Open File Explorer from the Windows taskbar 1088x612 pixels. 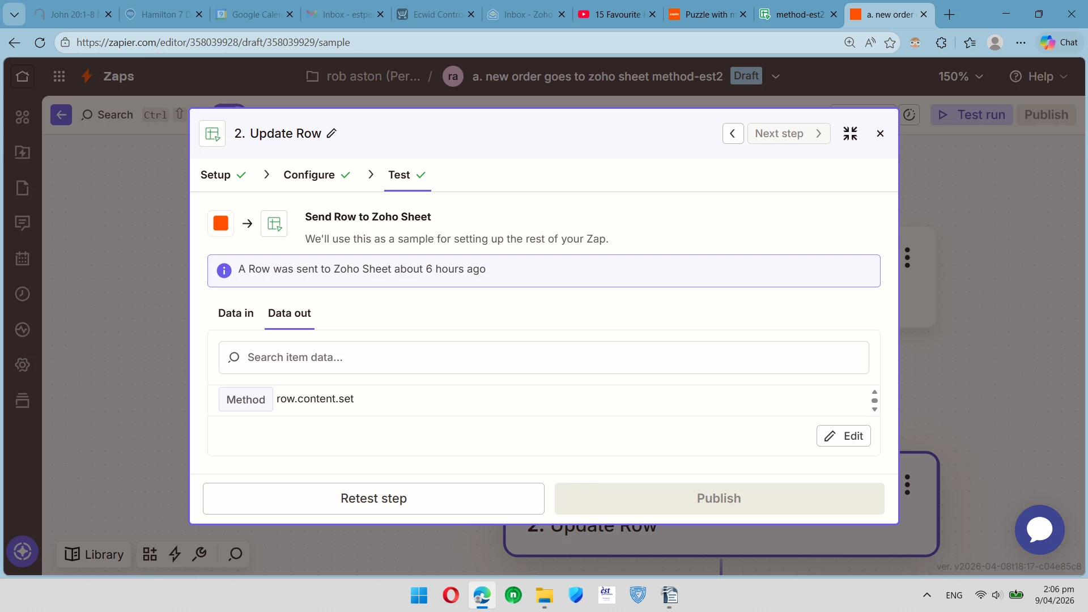(544, 595)
